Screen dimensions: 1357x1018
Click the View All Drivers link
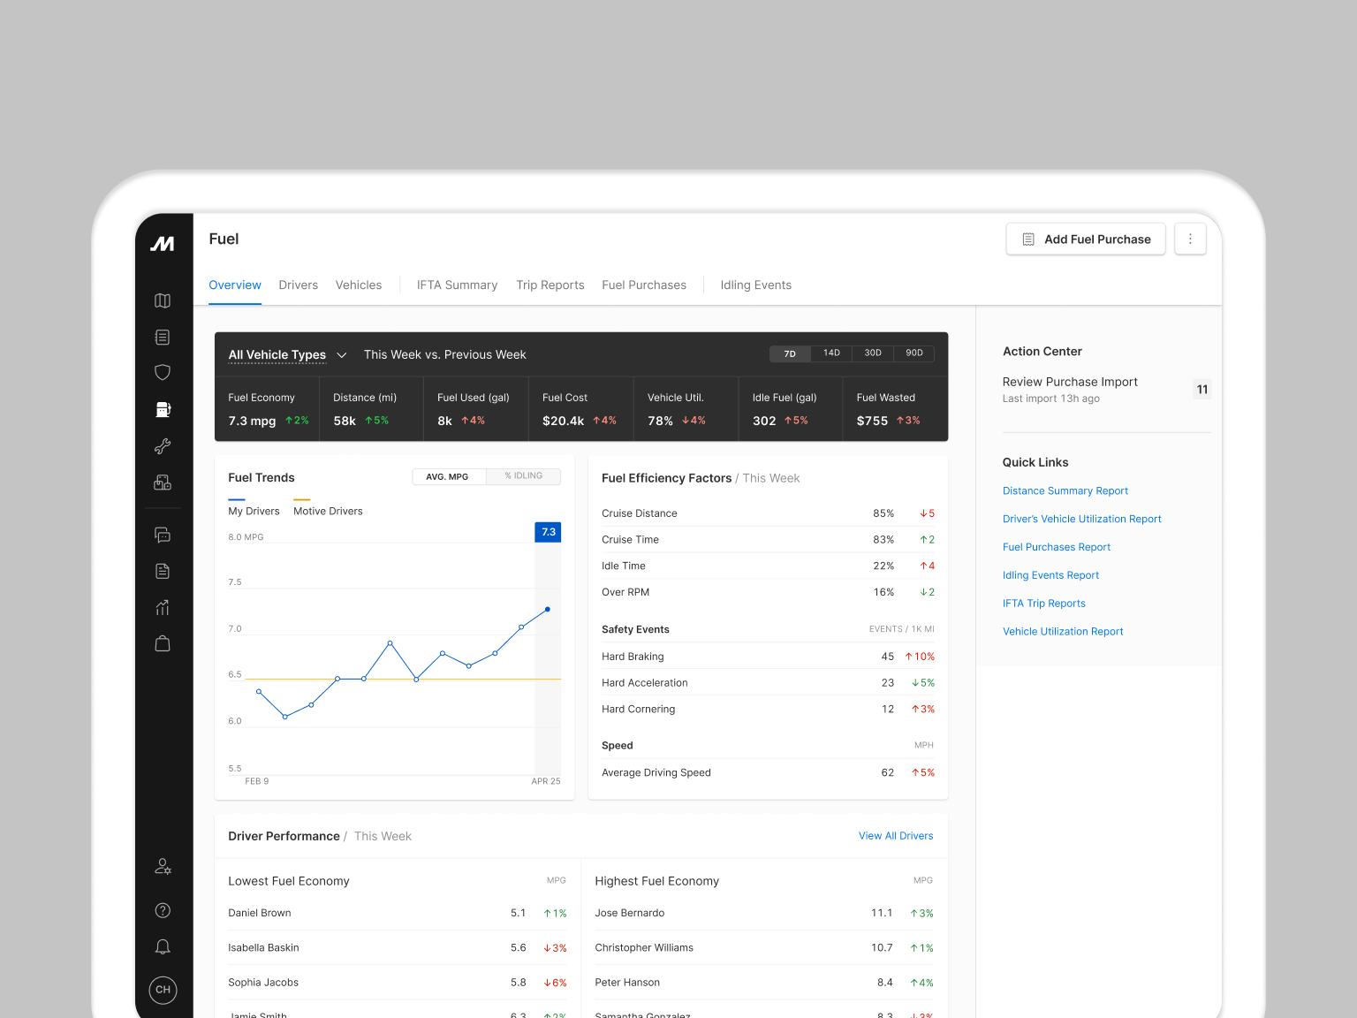point(896,836)
